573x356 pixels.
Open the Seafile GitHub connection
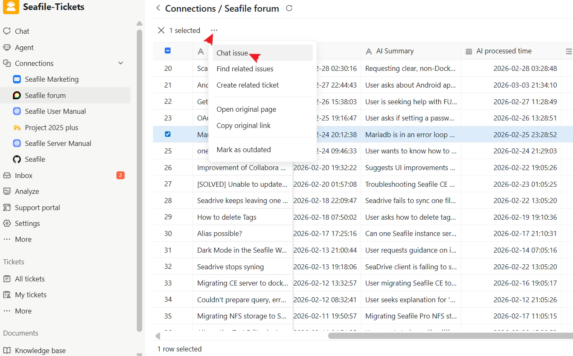35,159
